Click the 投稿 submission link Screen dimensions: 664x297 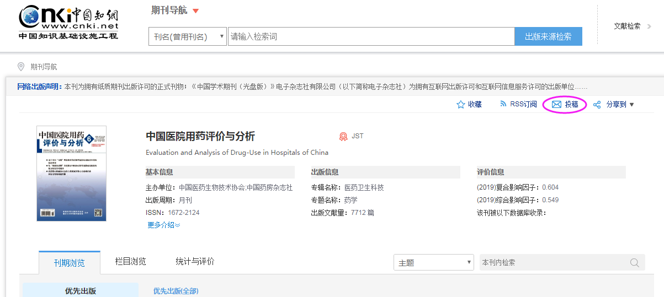(x=571, y=104)
